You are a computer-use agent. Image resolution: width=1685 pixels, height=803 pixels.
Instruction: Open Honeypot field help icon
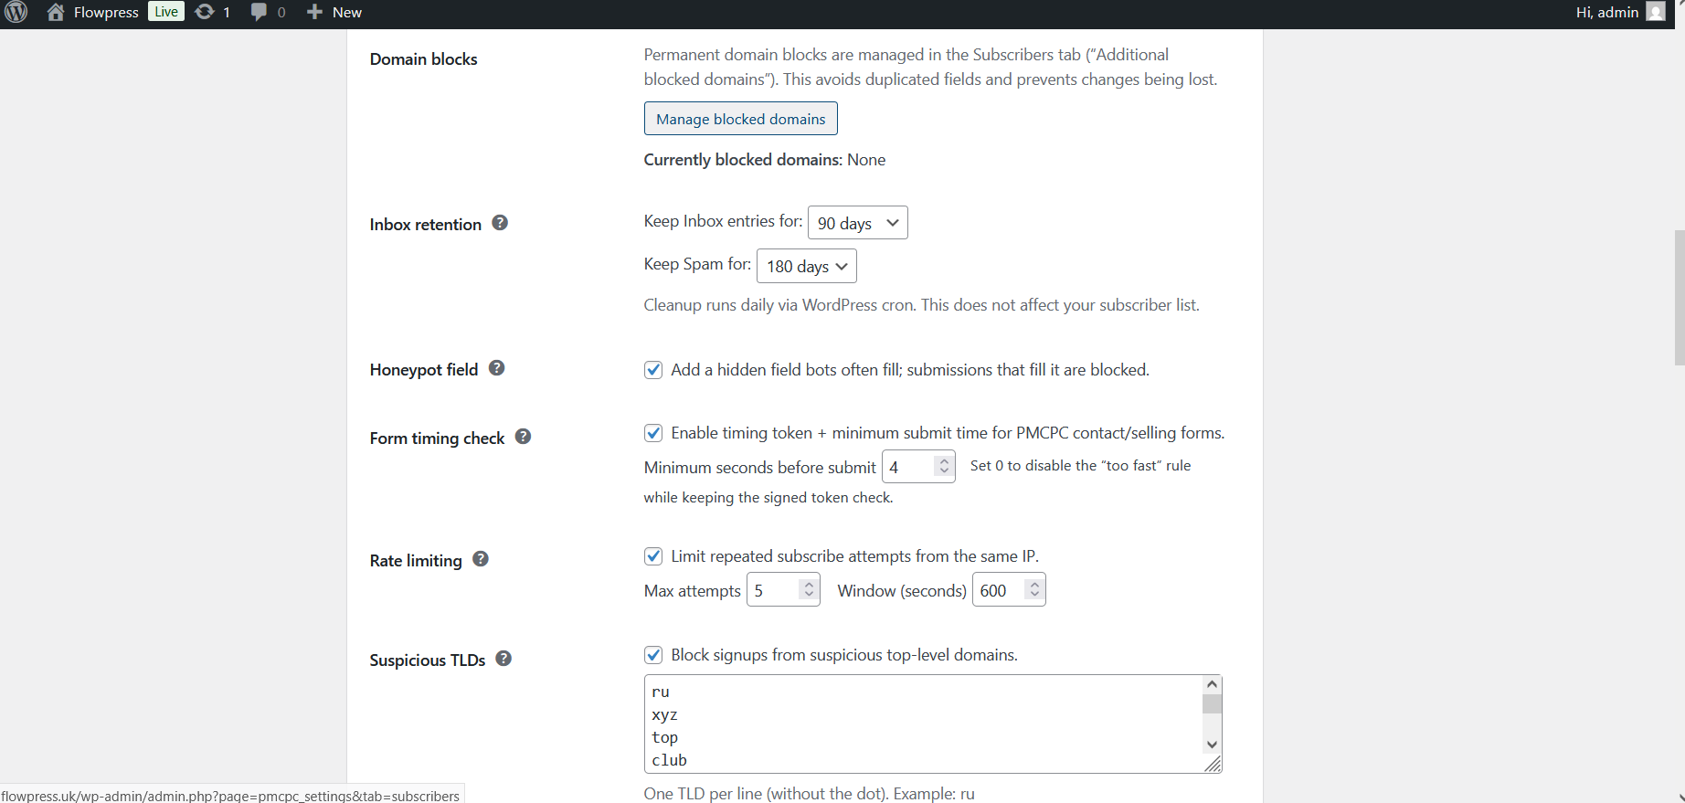click(x=497, y=368)
